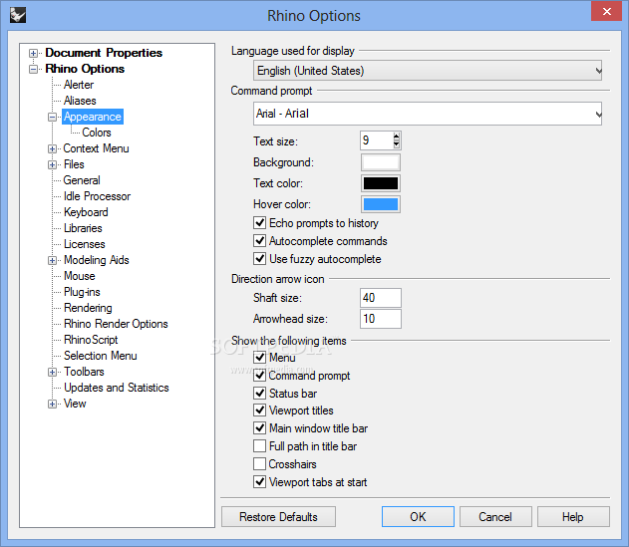Select the Rhino Options tree label
This screenshot has width=629, height=547.
(85, 69)
